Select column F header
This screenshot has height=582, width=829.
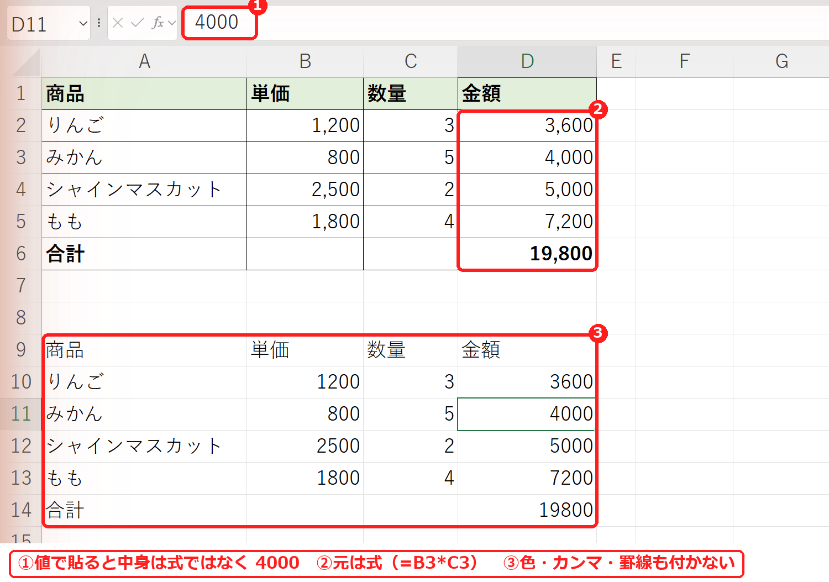pos(684,61)
